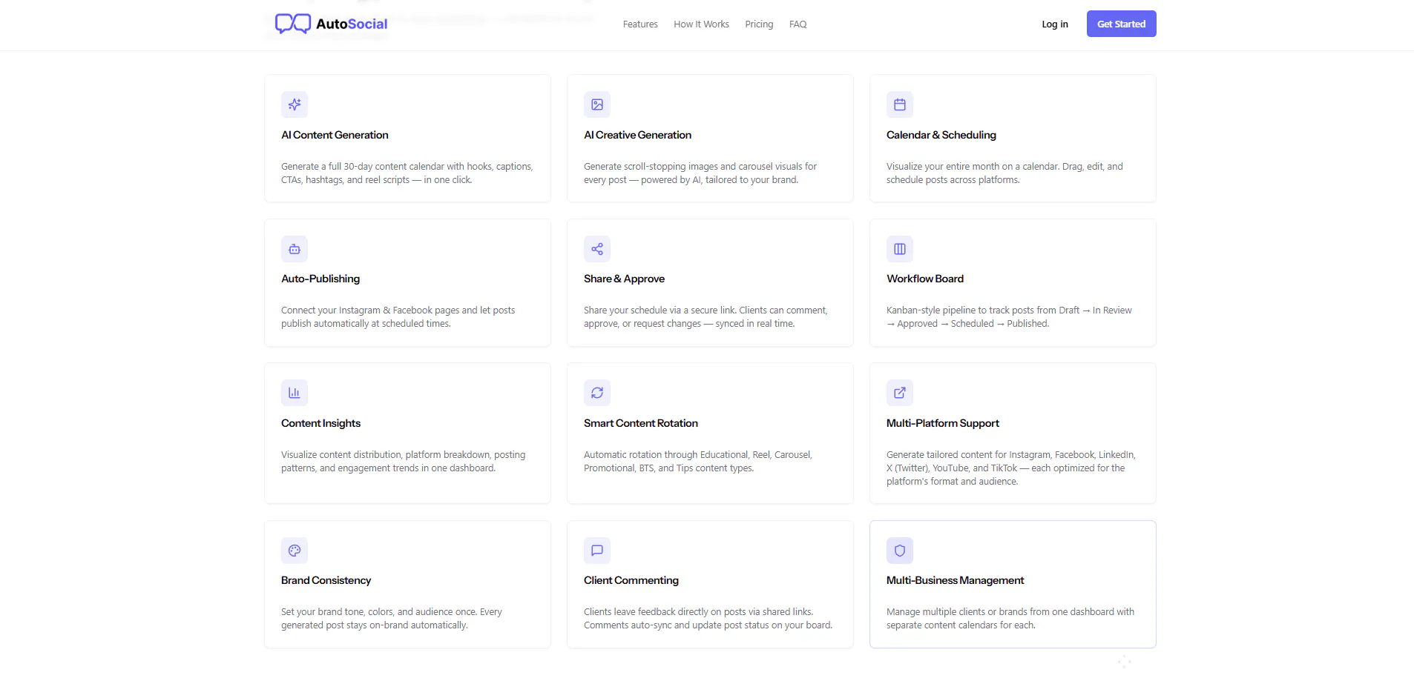
Task: Click the 'Connect your Instagram & Facebook pages' description
Action: pyautogui.click(x=398, y=317)
